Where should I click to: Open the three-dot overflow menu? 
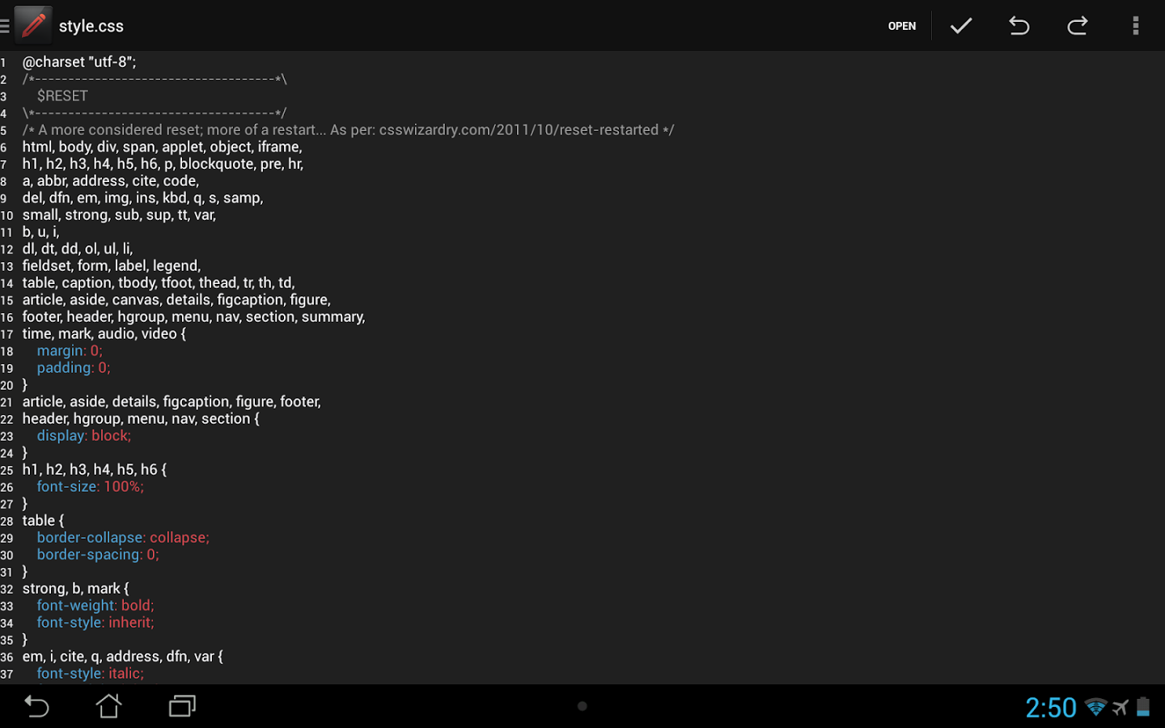point(1136,26)
